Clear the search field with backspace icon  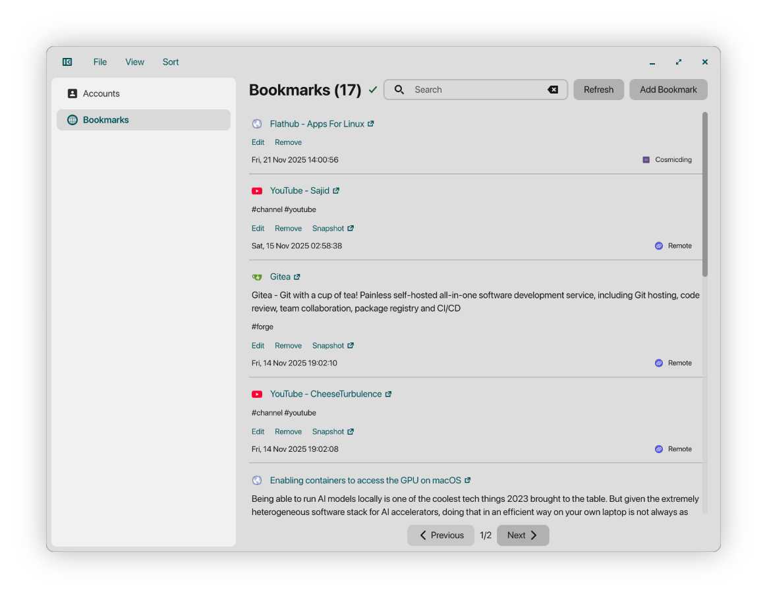(553, 90)
